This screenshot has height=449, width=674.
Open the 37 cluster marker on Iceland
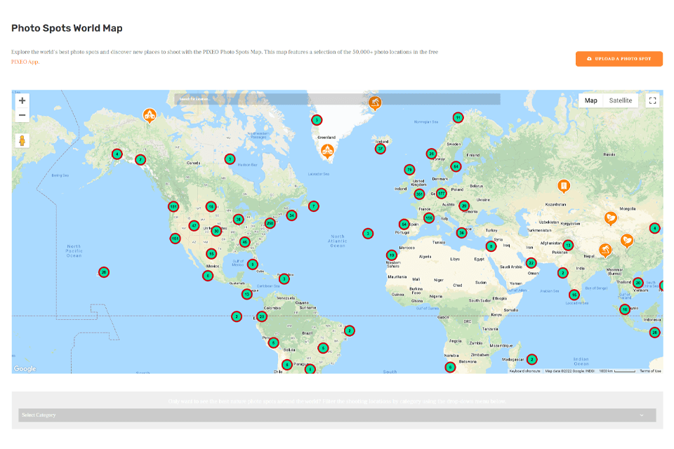[x=380, y=149]
